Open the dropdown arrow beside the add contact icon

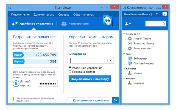130,24
